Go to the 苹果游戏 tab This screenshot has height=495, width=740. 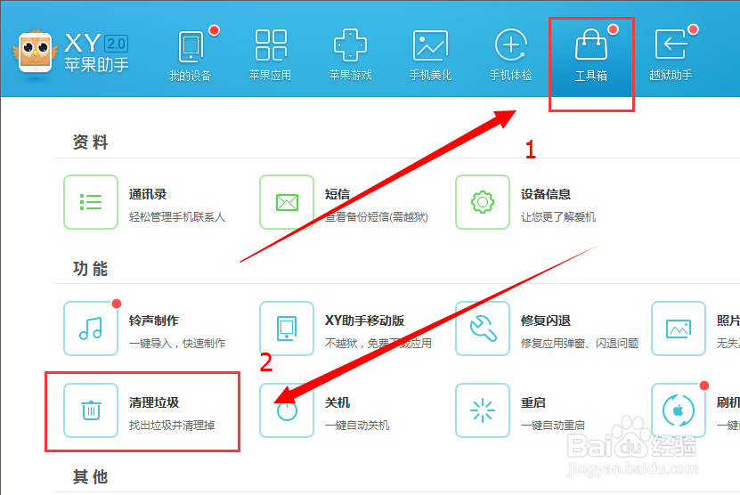point(350,55)
